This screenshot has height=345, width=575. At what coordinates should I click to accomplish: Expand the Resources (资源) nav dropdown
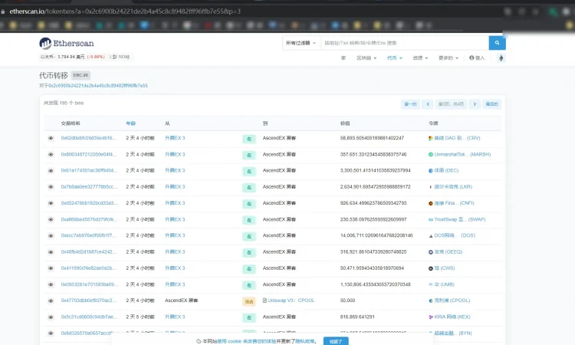click(x=420, y=58)
